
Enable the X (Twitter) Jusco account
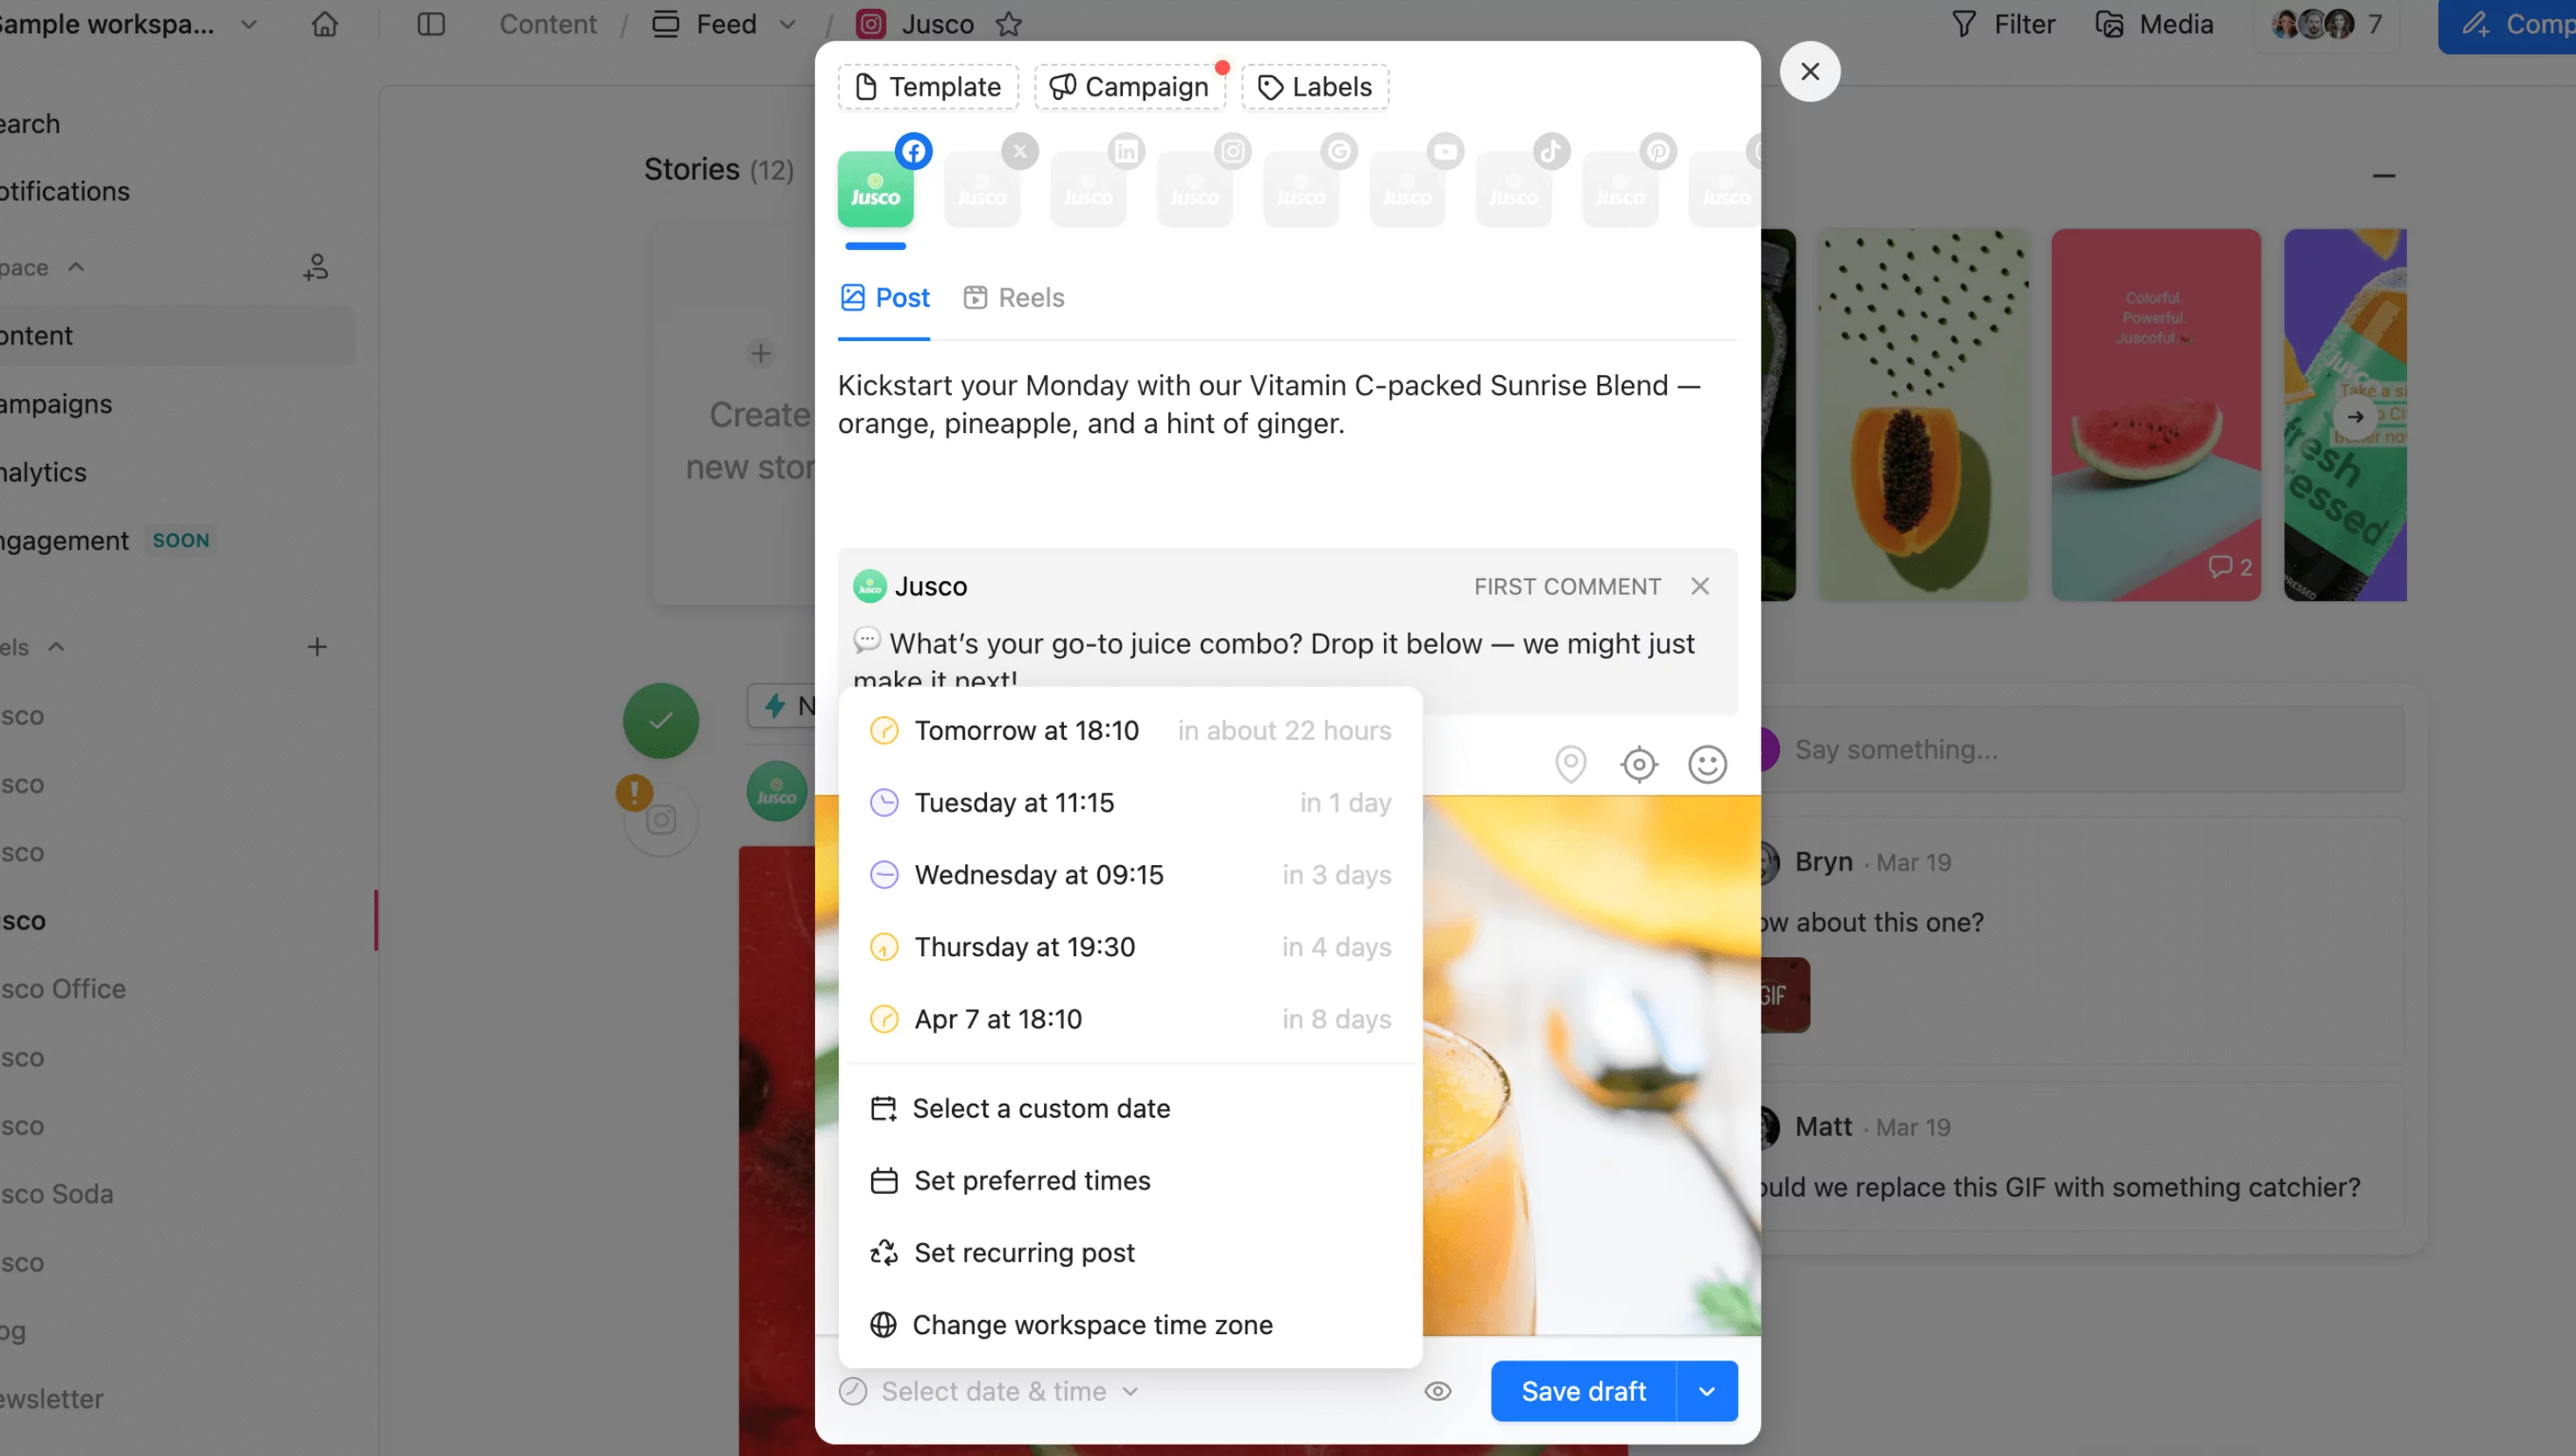click(x=982, y=189)
